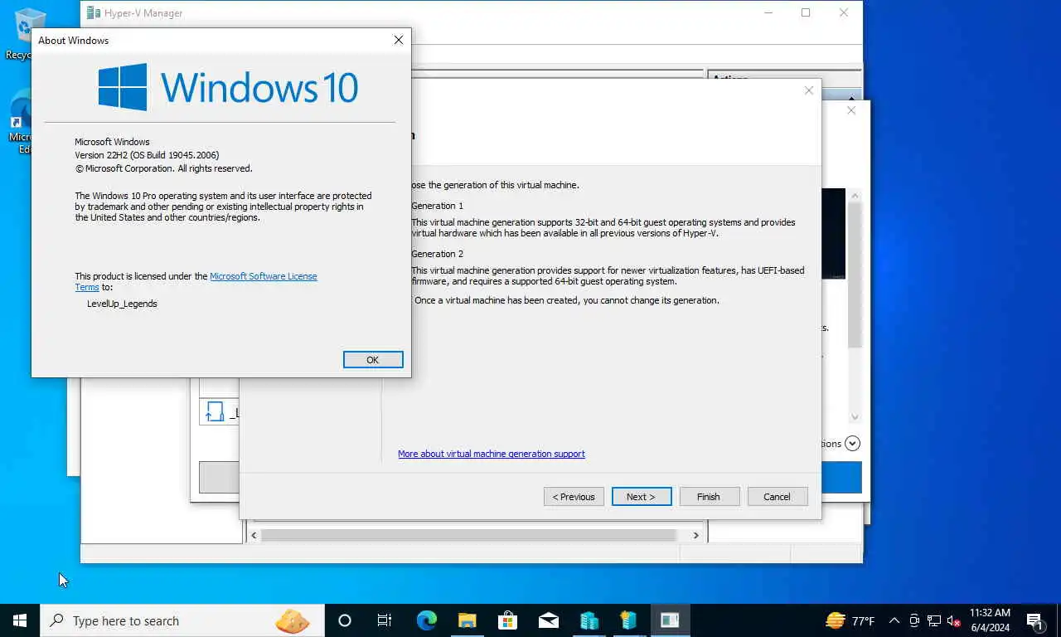Click the About Windows taskbar icon
Screen dimensions: 1061x637
coord(670,620)
